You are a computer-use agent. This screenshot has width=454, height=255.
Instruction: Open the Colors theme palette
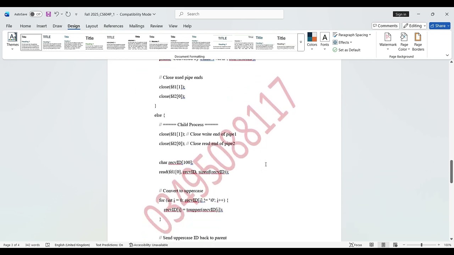312,42
